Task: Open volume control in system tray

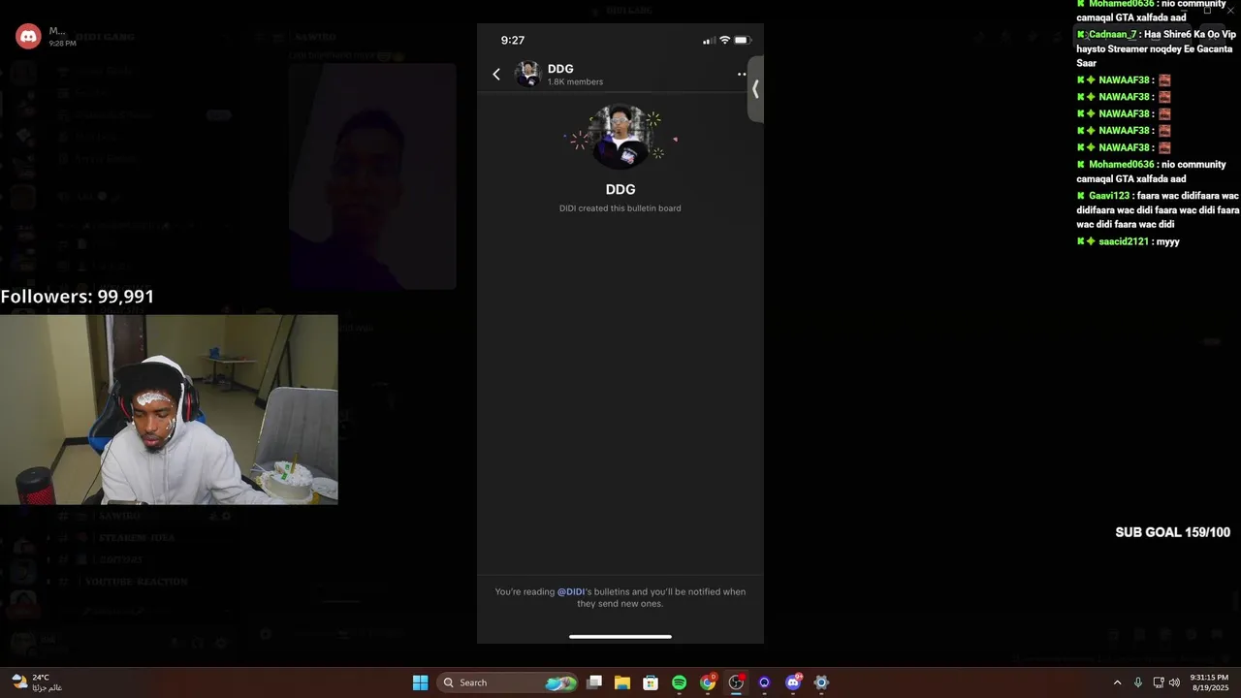Action: coord(1174,682)
